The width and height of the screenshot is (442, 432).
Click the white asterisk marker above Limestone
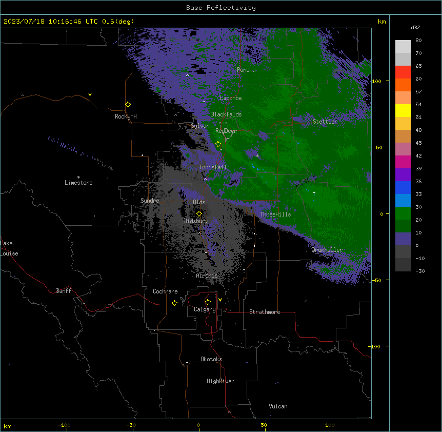[78, 178]
